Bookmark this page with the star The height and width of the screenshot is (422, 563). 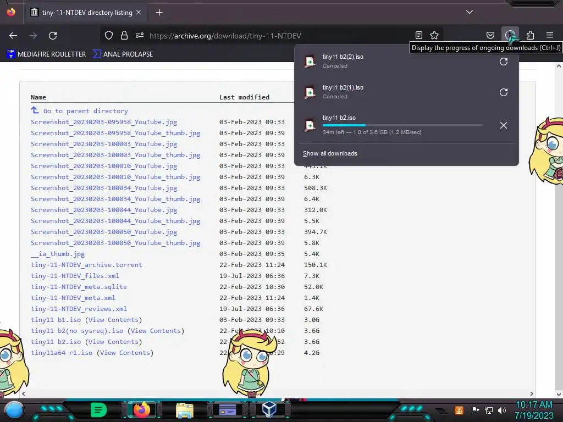(434, 35)
